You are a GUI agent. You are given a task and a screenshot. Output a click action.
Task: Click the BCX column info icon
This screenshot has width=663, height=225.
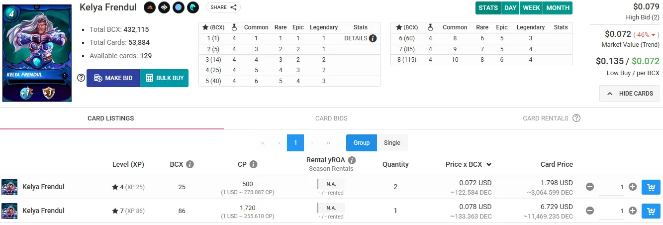click(190, 164)
